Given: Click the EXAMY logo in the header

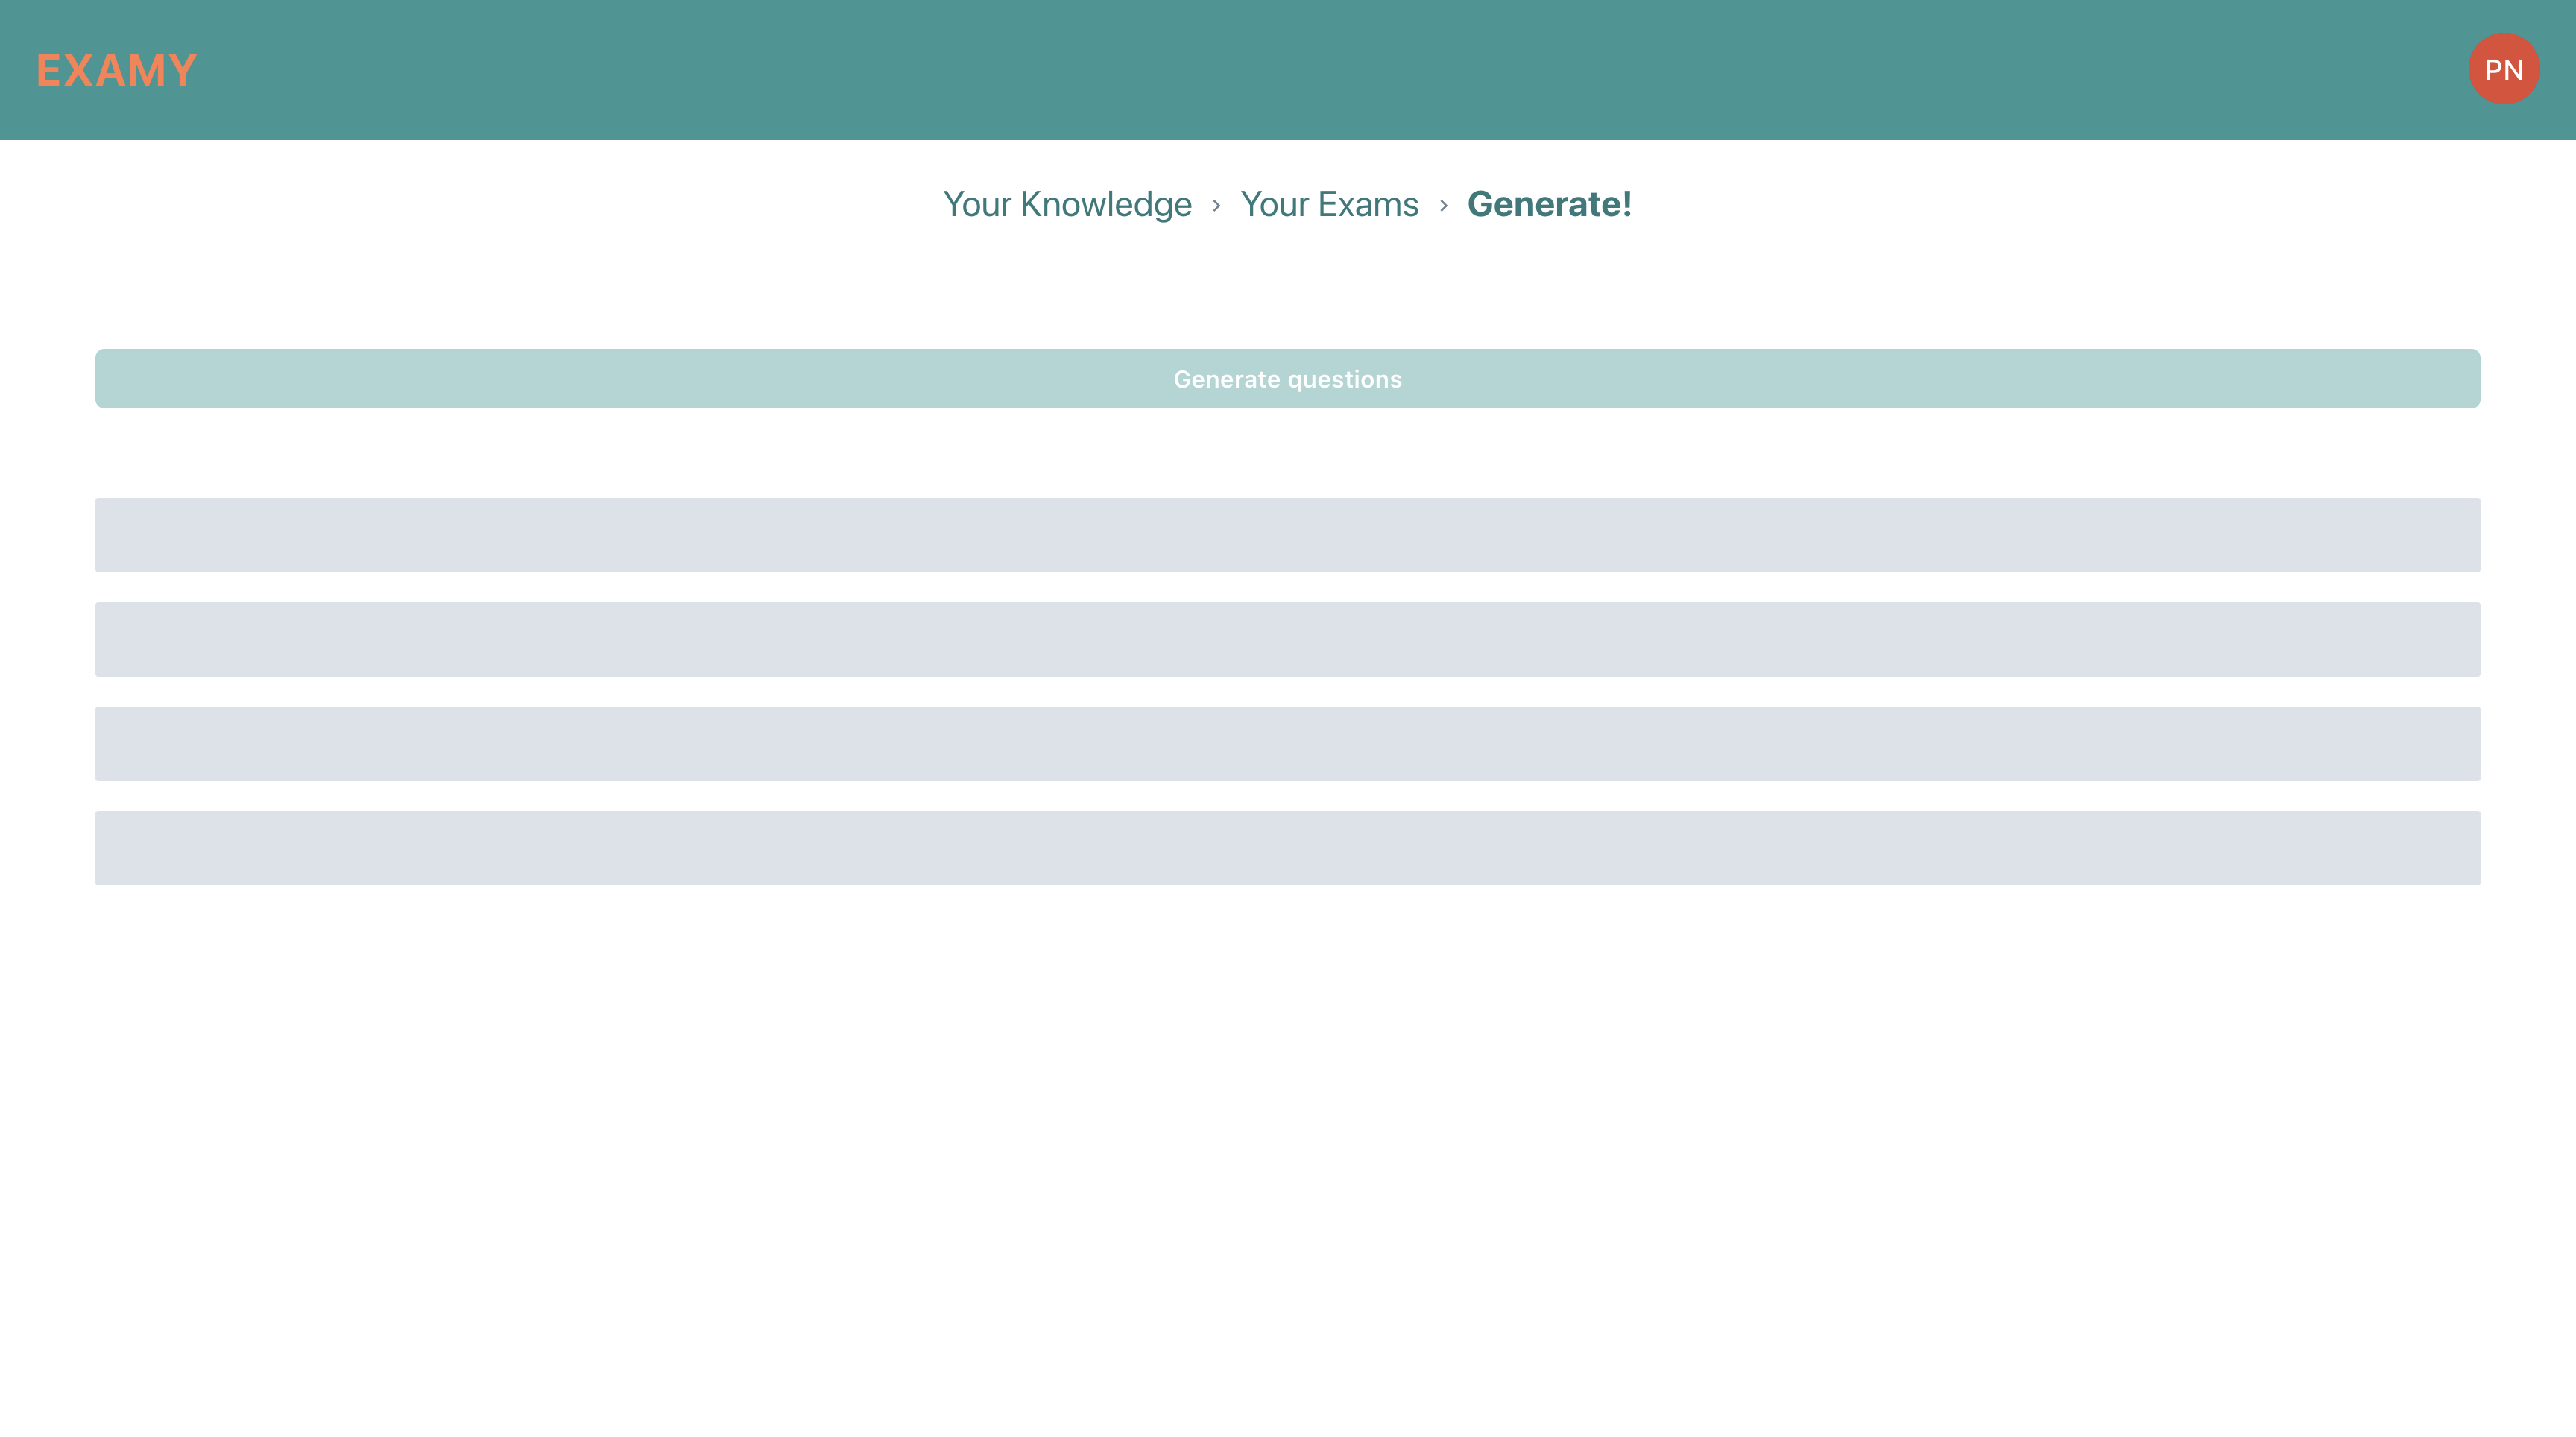Looking at the screenshot, I should tap(116, 70).
